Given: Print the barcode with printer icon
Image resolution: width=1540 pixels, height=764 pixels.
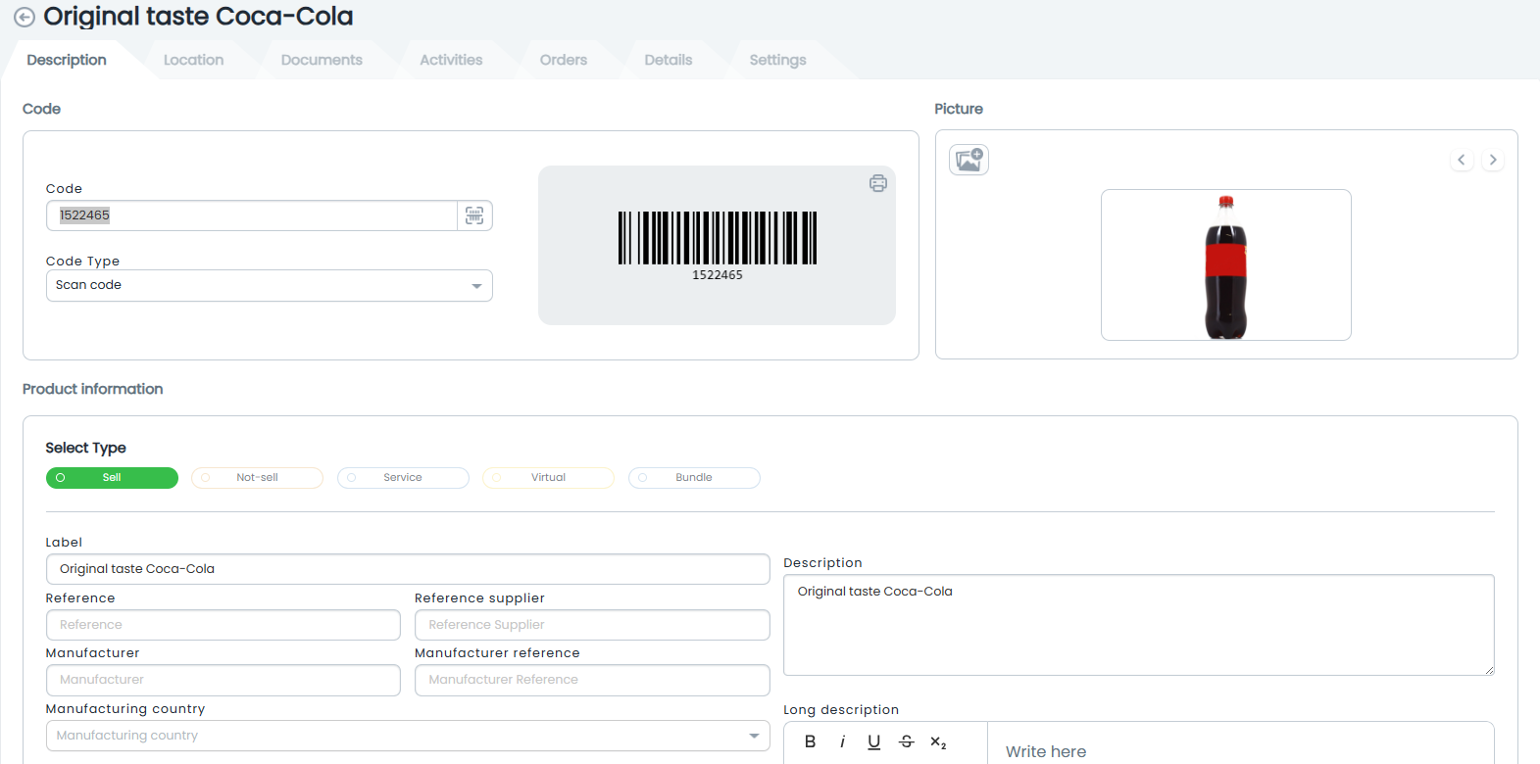Looking at the screenshot, I should [878, 183].
